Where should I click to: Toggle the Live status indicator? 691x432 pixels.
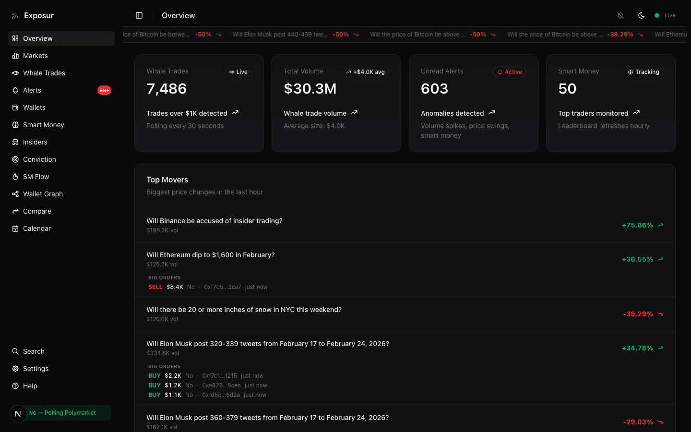coord(665,15)
